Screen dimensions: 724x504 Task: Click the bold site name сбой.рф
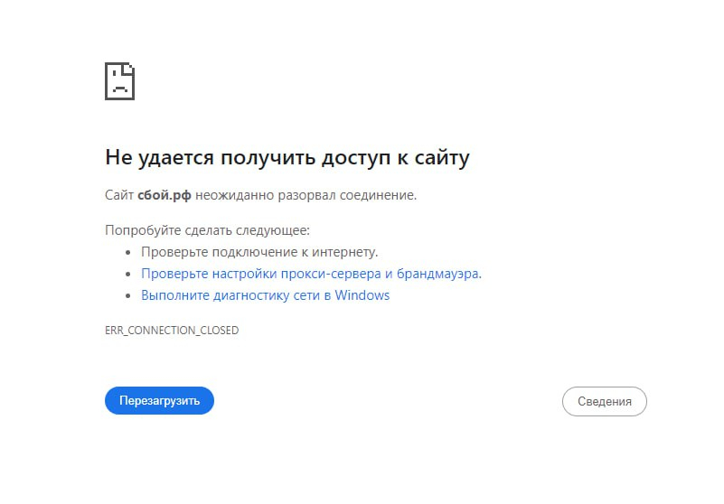click(165, 195)
